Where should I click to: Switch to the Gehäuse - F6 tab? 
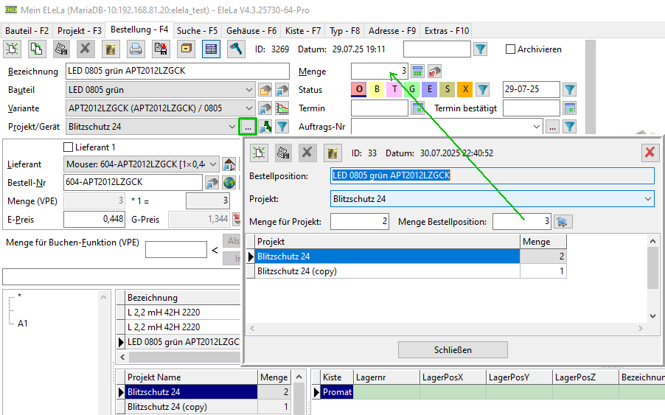(251, 31)
